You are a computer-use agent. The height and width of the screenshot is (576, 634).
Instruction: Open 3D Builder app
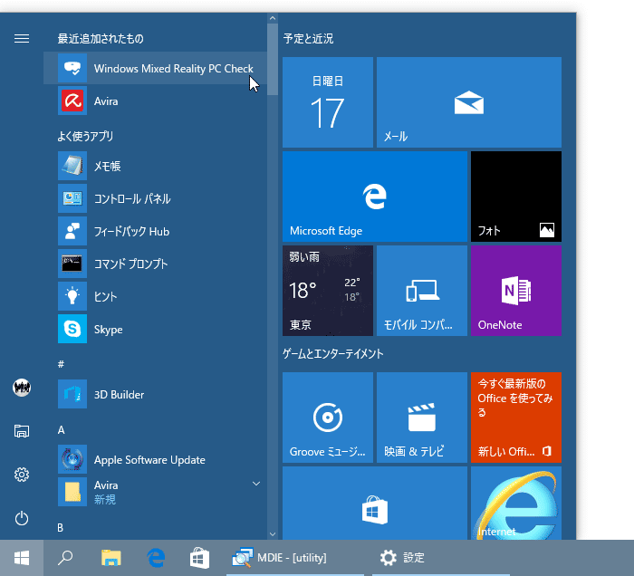[155, 394]
